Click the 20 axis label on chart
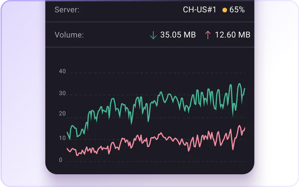 (62, 114)
